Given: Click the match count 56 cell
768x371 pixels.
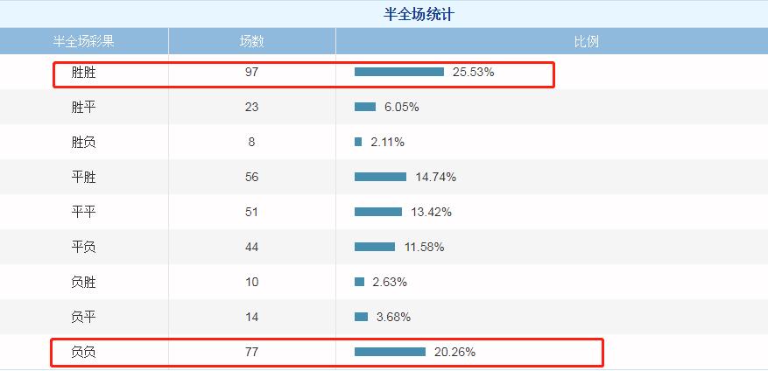Looking at the screenshot, I should (x=252, y=177).
